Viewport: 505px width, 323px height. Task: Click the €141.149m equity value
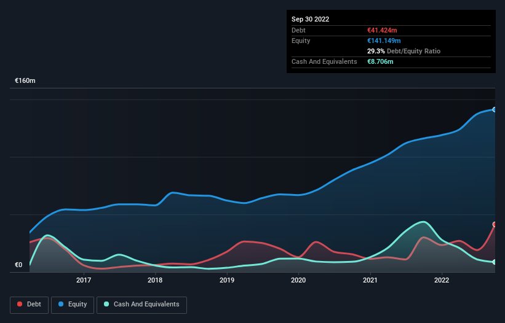tap(384, 41)
